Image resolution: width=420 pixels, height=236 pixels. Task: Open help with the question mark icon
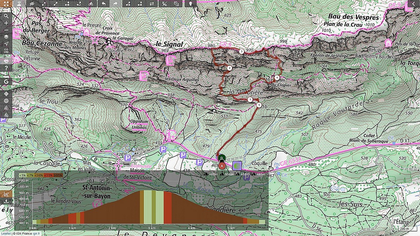click(x=6, y=67)
